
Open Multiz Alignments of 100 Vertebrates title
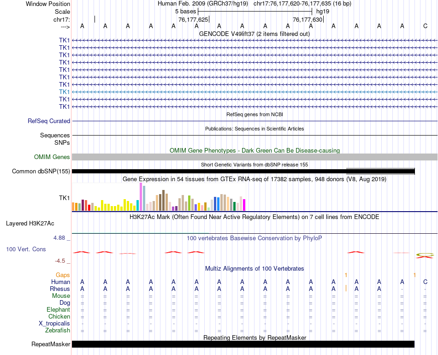point(255,269)
